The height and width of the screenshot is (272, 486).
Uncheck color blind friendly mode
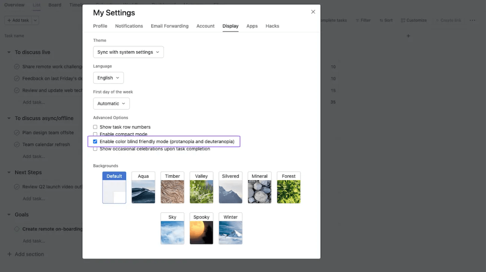tap(95, 142)
